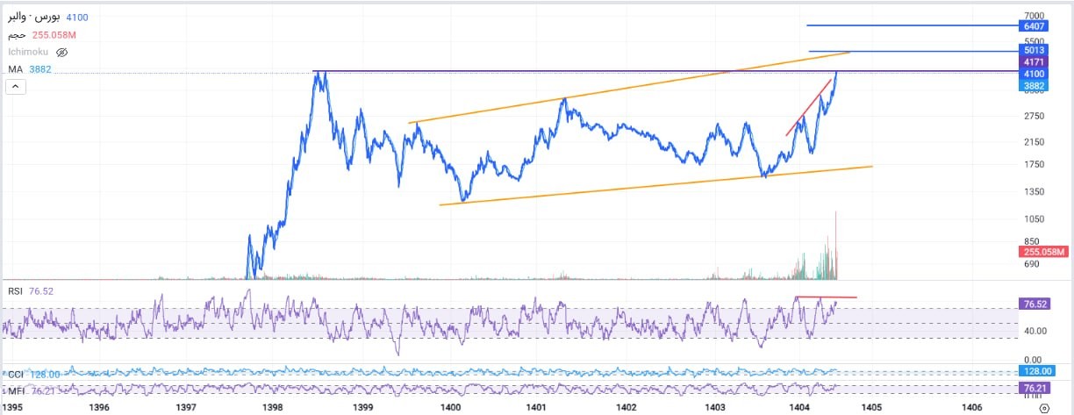This screenshot has width=1074, height=415.
Task: Open chart settings gear icon
Action: pos(1043,407)
